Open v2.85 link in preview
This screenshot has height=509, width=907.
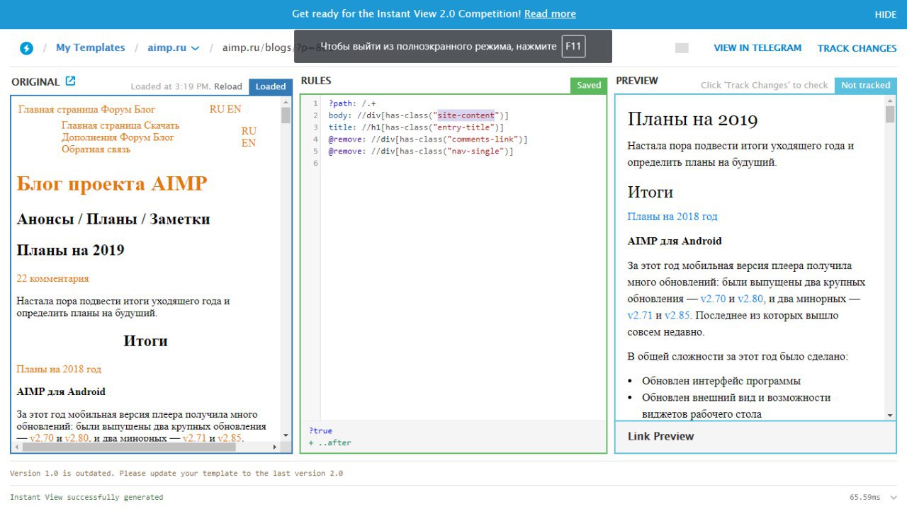pos(677,316)
